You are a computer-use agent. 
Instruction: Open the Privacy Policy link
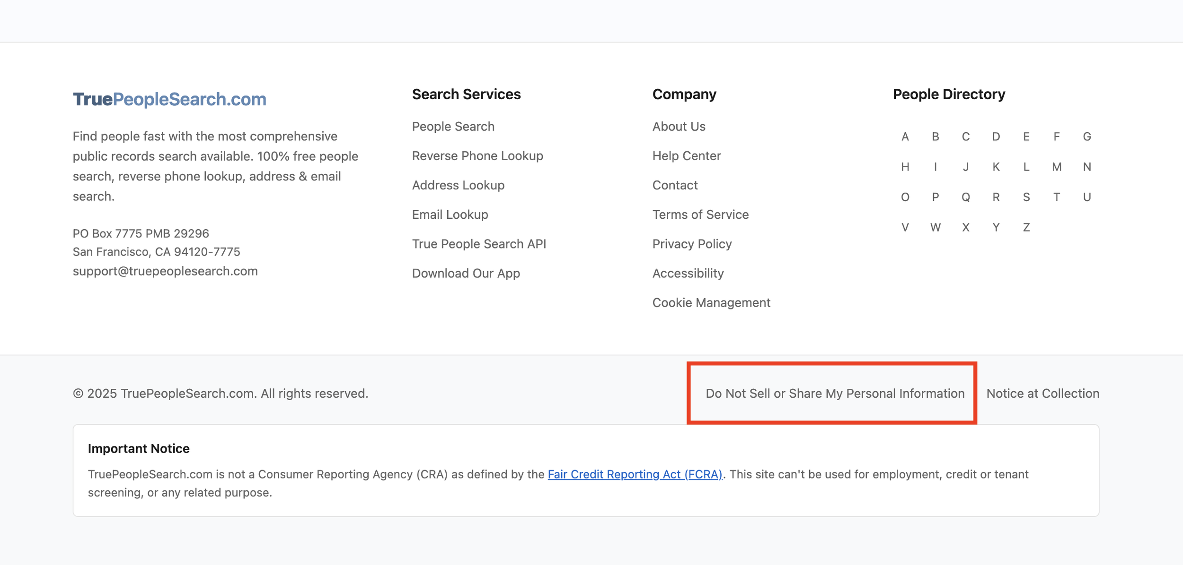[x=692, y=244]
